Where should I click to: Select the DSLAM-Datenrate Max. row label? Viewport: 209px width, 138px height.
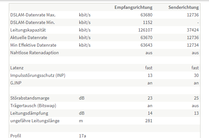coord(33,15)
